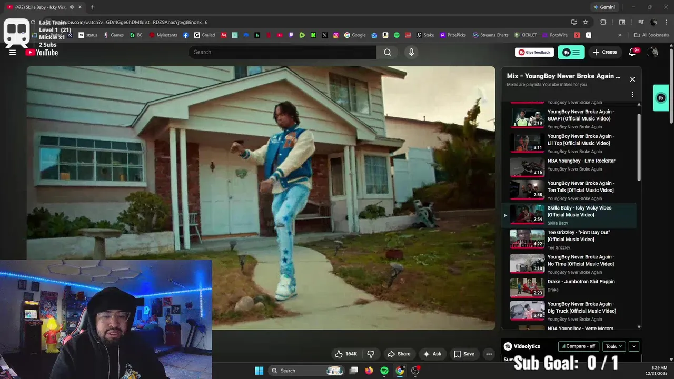Click the teal TubeBuddy menu button

coord(571,52)
